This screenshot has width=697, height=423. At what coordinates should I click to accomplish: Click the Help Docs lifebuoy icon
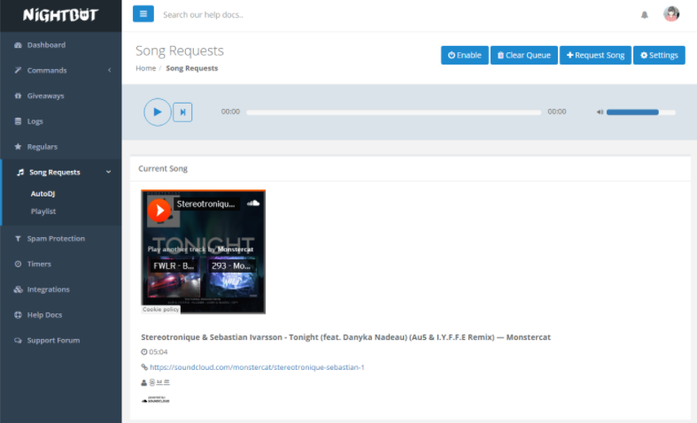[18, 314]
